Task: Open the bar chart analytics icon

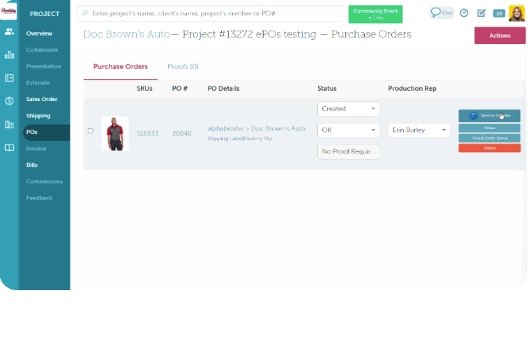Action: pos(10,54)
